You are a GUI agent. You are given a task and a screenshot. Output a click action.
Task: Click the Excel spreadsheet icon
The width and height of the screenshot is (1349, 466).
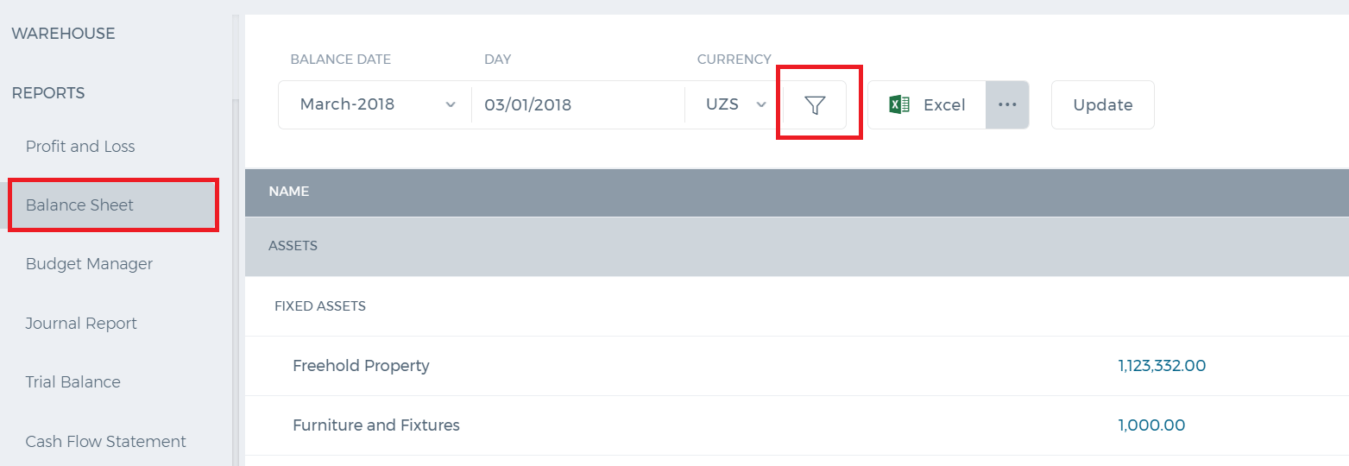pos(899,104)
